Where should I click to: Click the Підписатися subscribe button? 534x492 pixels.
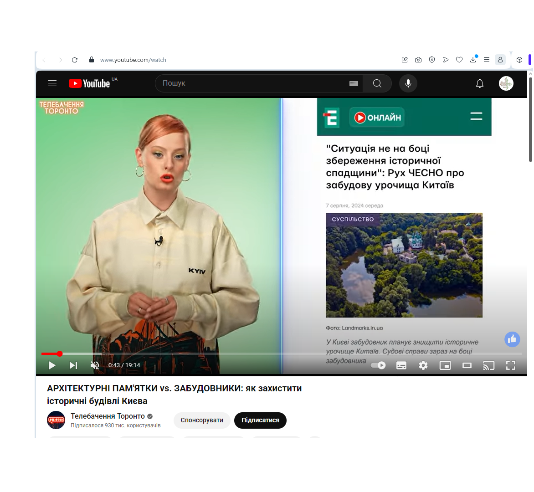click(x=260, y=420)
